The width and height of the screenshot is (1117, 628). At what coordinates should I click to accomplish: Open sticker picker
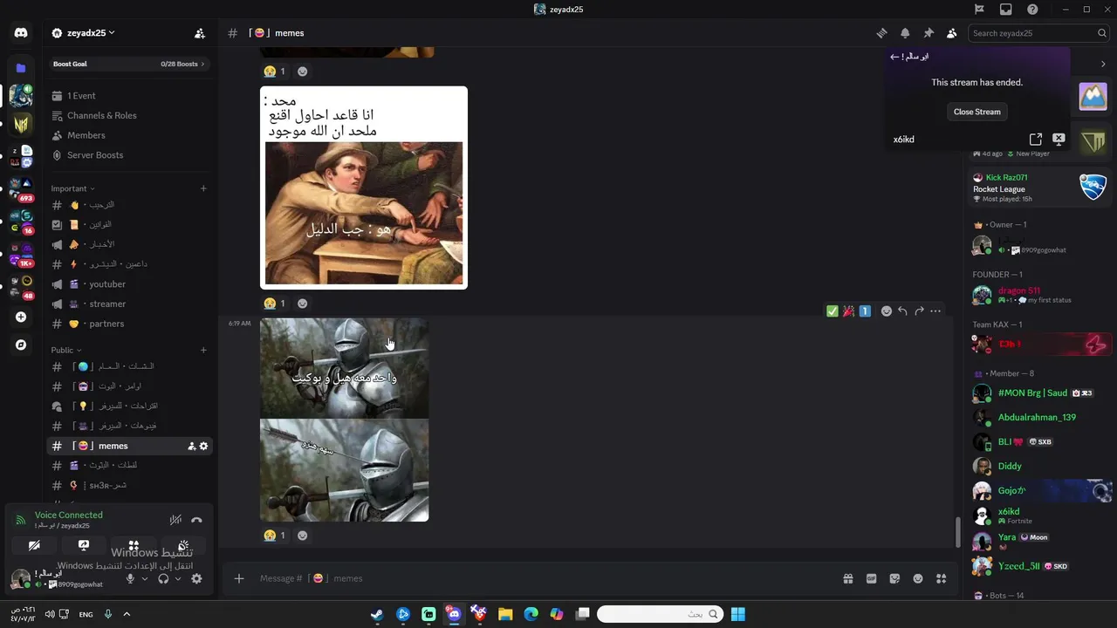tap(894, 578)
